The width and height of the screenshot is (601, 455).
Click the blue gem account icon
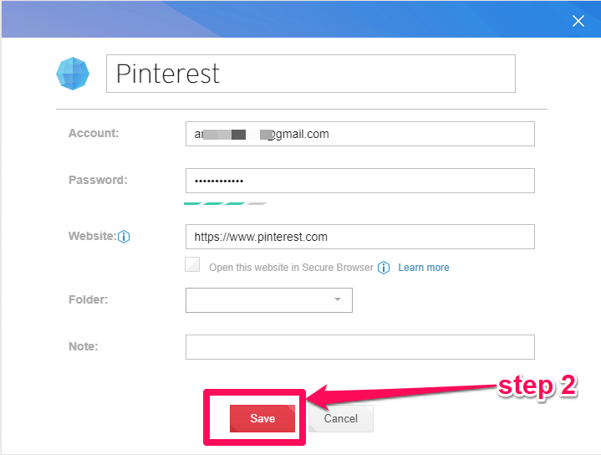[73, 74]
